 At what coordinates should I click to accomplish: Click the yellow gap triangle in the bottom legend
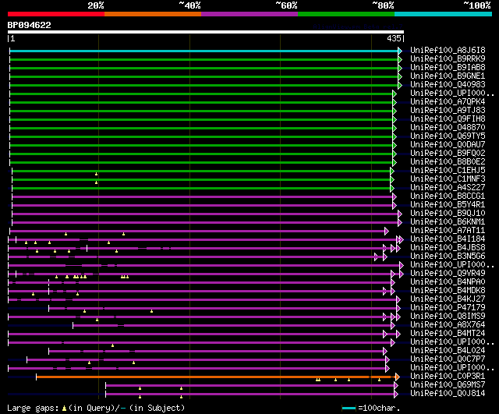(x=64, y=409)
